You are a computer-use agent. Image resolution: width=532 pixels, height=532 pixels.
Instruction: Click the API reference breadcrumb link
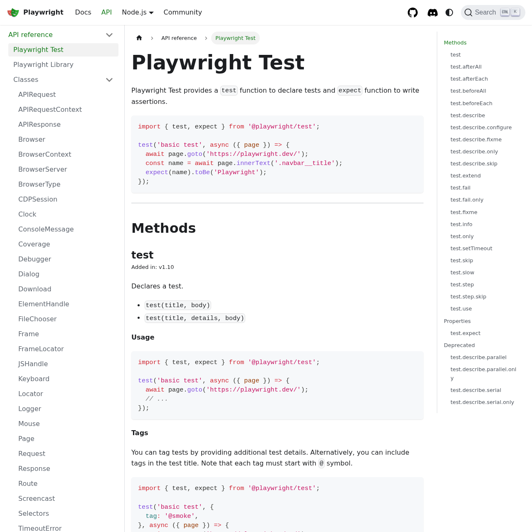179,38
